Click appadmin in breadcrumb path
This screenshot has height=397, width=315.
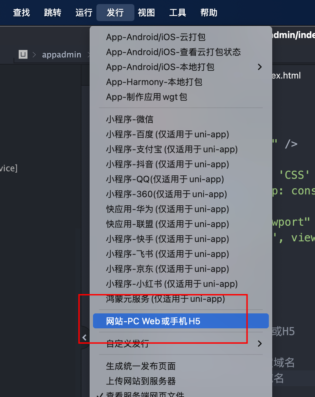(62, 55)
